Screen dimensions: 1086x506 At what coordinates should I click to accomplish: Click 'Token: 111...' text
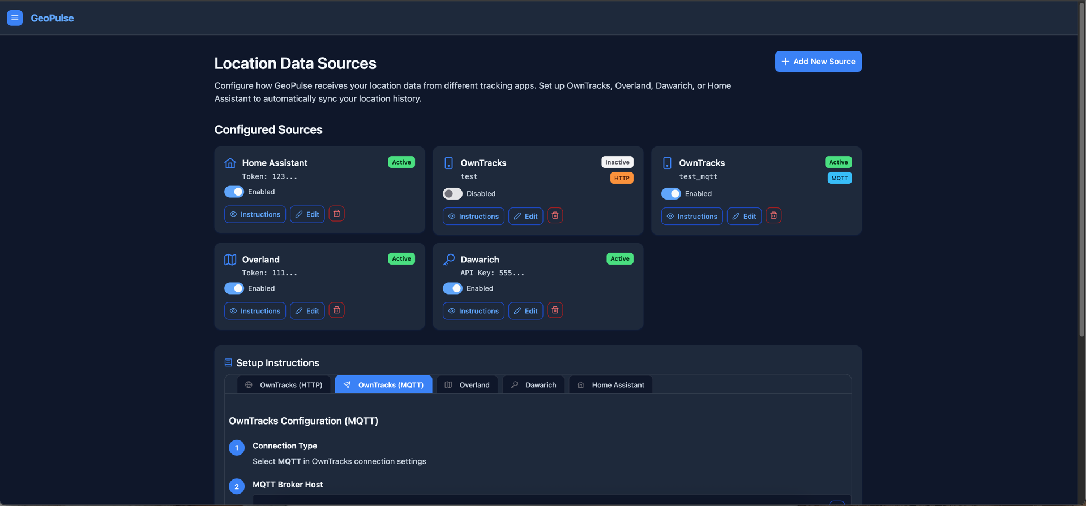click(270, 273)
